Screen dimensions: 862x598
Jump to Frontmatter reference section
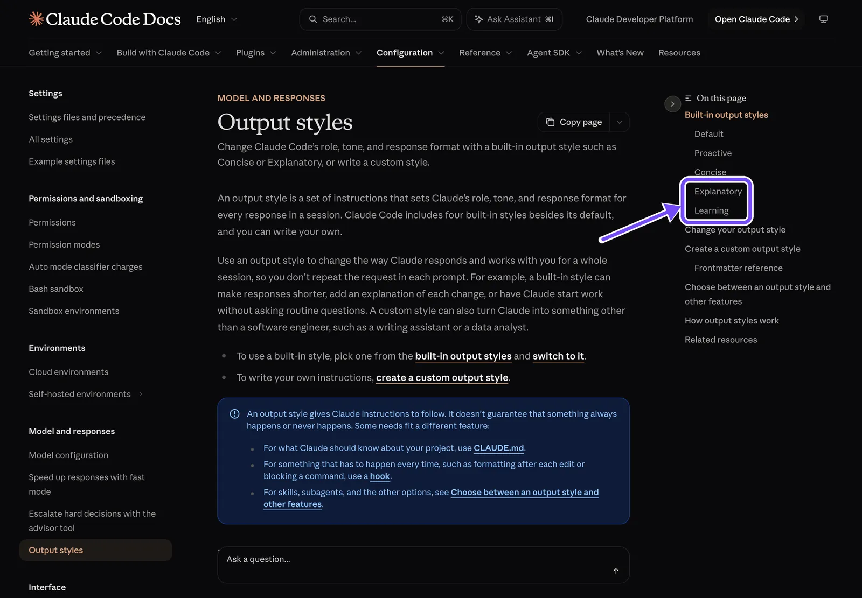(x=738, y=268)
